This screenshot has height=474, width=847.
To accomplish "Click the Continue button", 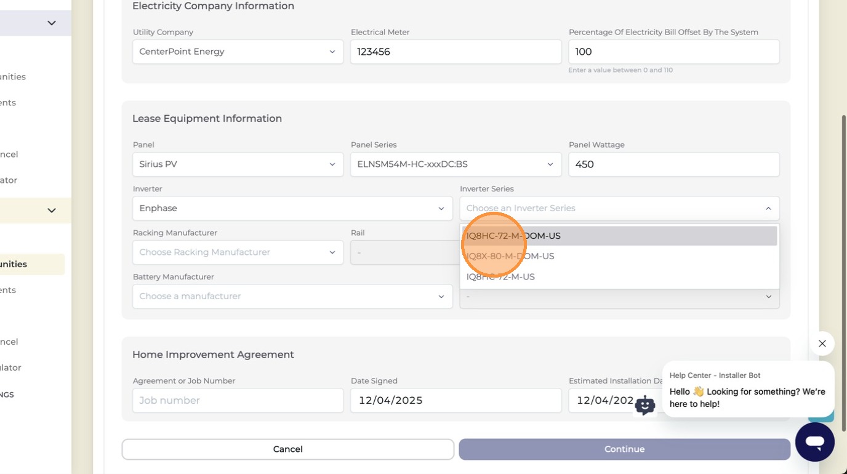I will [624, 449].
